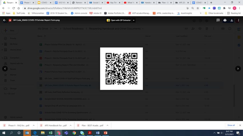Expand options for Plan BEST download

[107, 125]
